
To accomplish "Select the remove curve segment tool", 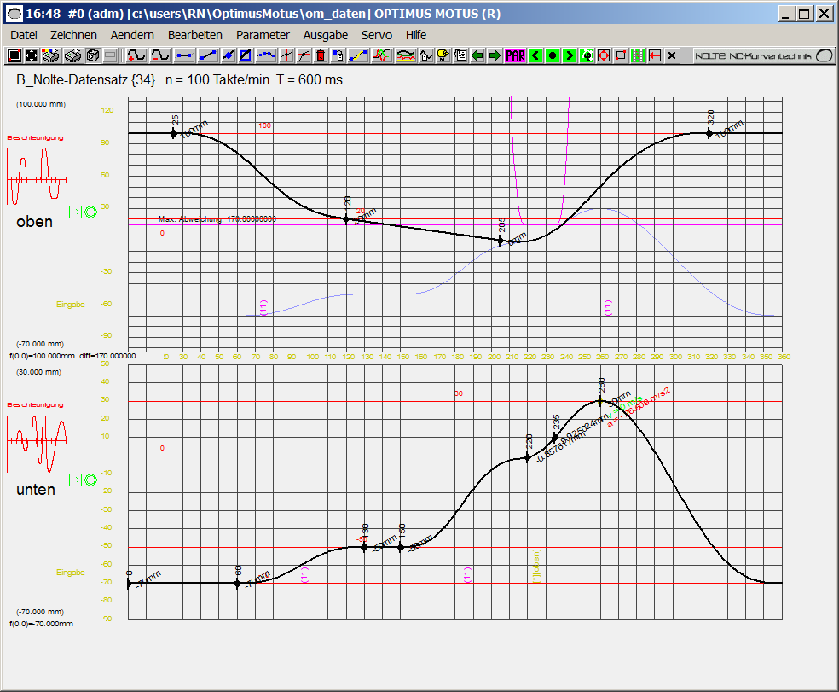I will coord(159,56).
